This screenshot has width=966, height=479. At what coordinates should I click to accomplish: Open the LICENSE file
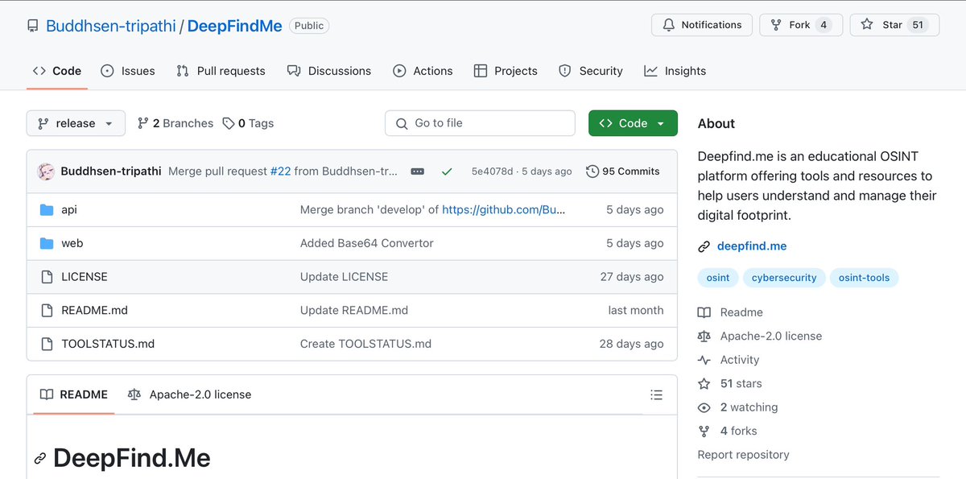point(85,277)
